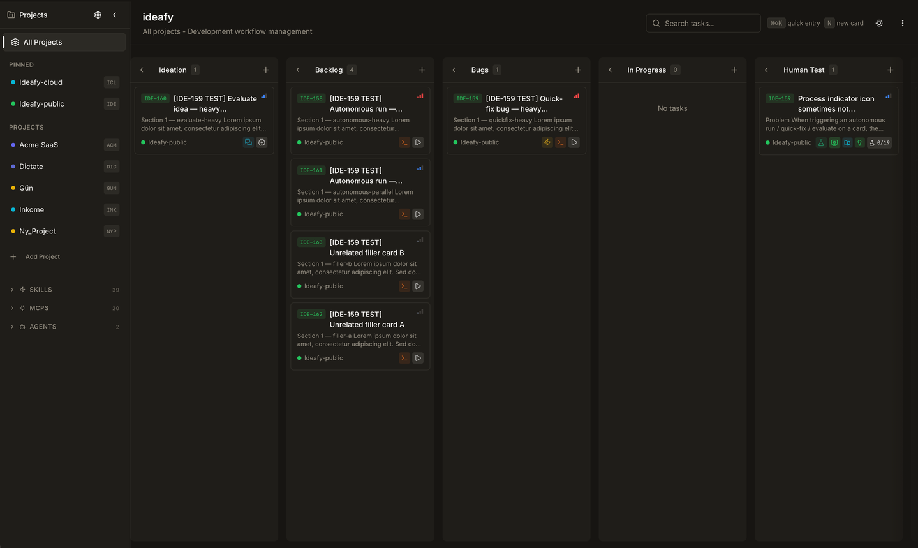Start the play button on card IDE-158
This screenshot has width=918, height=548.
click(418, 142)
